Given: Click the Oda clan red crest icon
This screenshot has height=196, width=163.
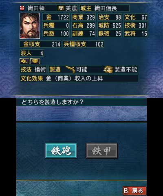Looking at the screenshot, I should (x=22, y=8).
